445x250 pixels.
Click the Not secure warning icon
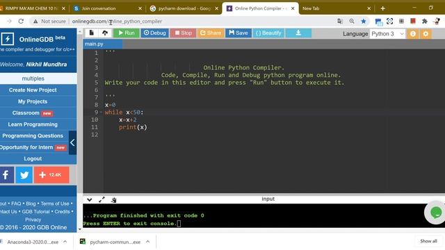click(x=35, y=22)
